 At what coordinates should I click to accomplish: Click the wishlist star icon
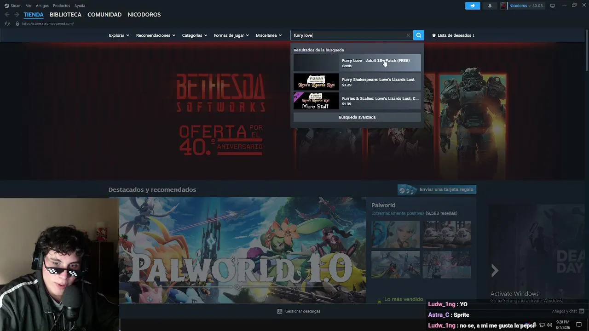(x=433, y=35)
